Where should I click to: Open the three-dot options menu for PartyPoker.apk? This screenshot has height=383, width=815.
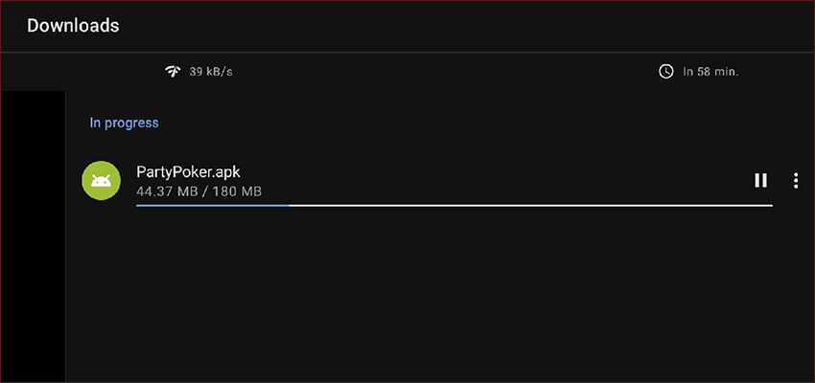pyautogui.click(x=796, y=180)
